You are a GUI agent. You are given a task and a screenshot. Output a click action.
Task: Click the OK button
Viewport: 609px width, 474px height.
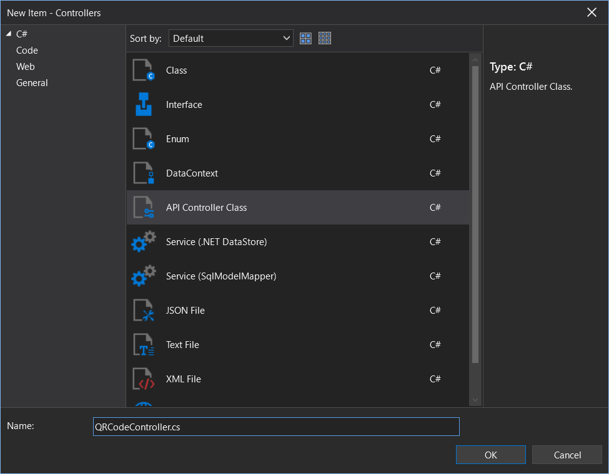point(490,455)
